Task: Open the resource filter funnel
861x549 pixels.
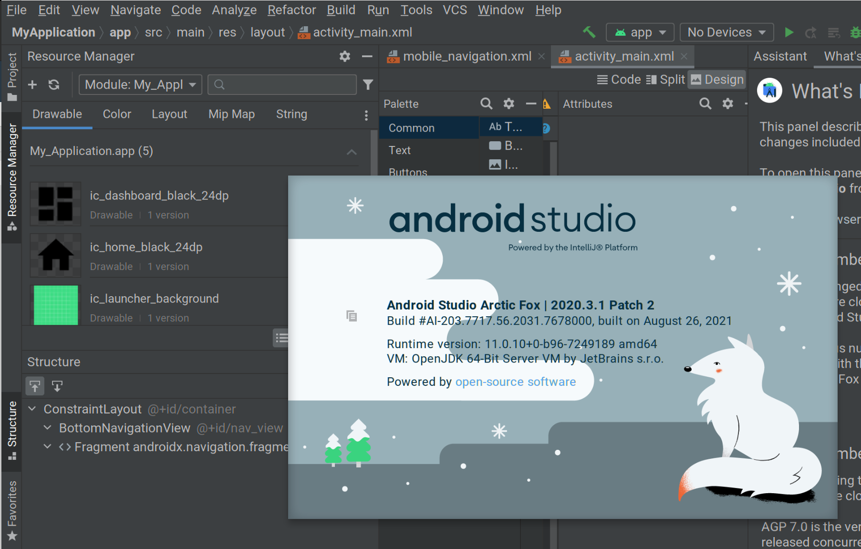Action: (368, 84)
